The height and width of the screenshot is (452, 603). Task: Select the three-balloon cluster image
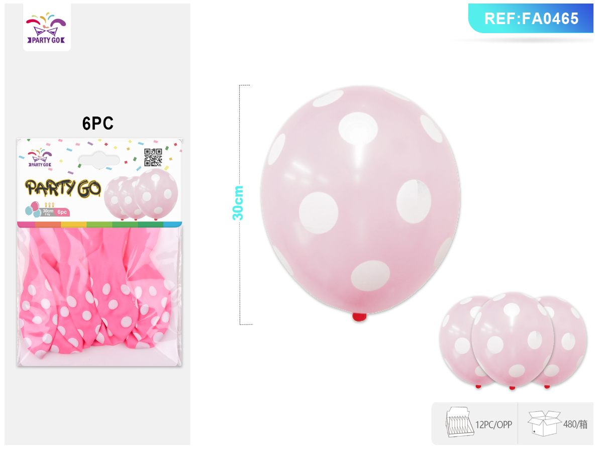[513, 342]
